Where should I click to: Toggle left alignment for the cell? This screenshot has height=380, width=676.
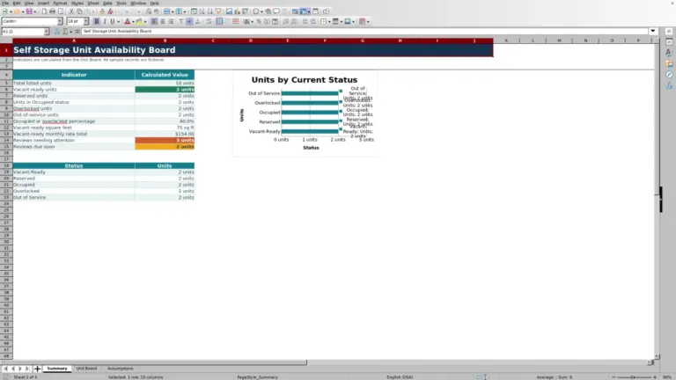pos(154,21)
